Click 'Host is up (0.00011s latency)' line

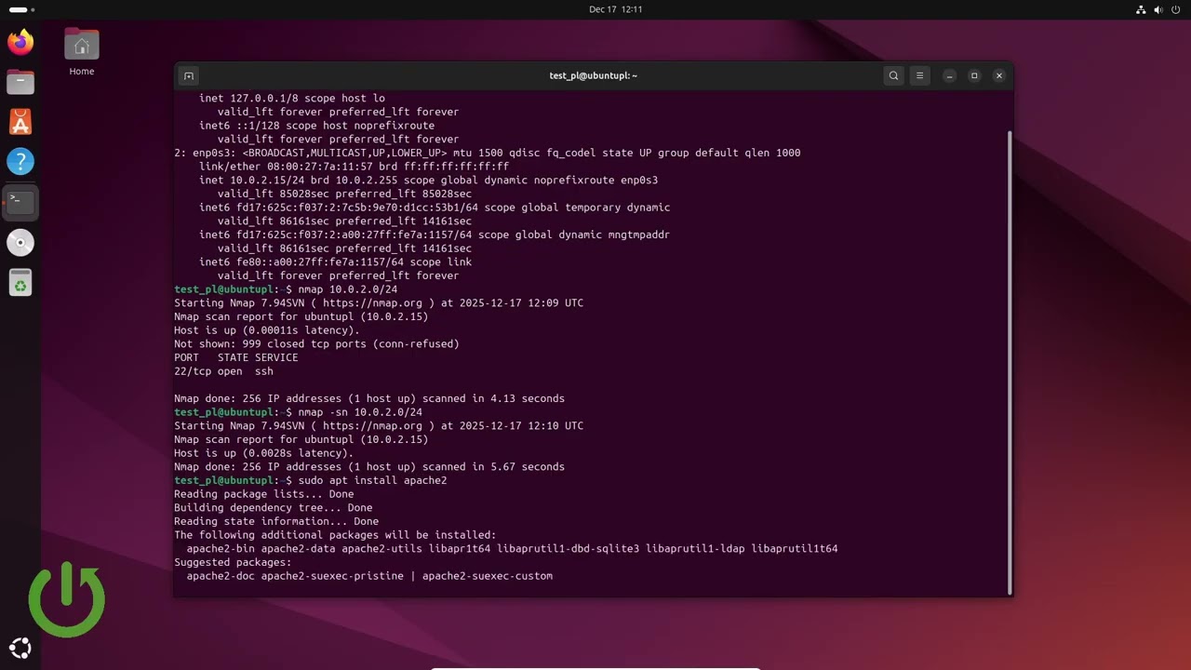pyautogui.click(x=267, y=330)
